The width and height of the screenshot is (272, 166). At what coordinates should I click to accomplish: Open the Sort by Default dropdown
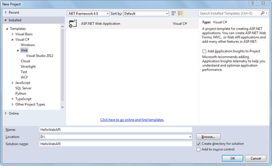[146, 14]
